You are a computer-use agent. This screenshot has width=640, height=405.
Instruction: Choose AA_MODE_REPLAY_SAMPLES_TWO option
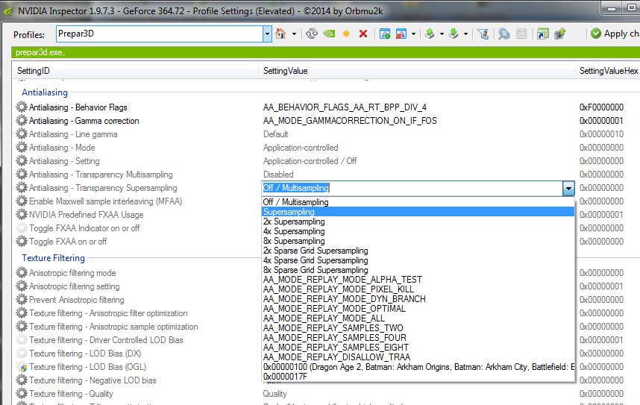tap(418, 328)
